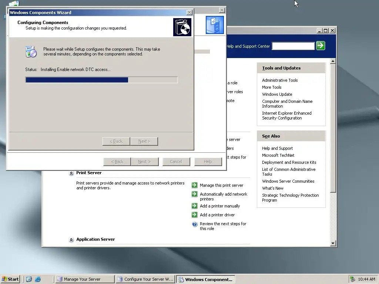Viewport: 379px width, 284px height.
Task: Click the software box icon in wizard header
Action: pos(182,27)
